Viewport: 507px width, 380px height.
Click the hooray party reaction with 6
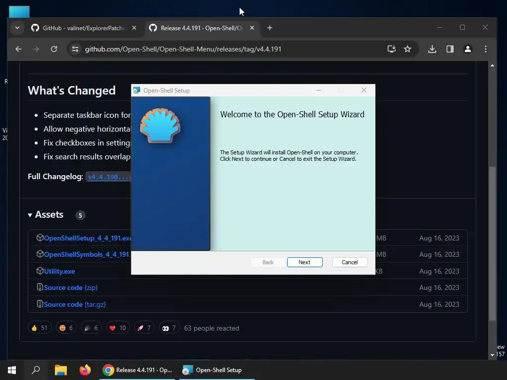click(x=91, y=328)
